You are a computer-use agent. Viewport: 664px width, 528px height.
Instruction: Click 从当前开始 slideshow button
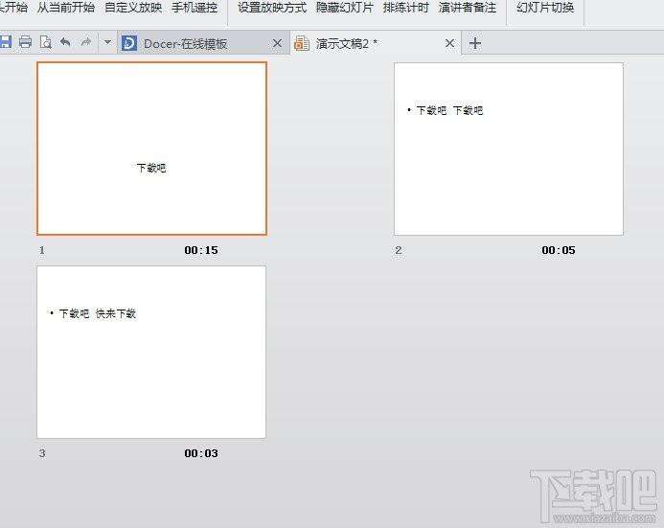(x=66, y=8)
